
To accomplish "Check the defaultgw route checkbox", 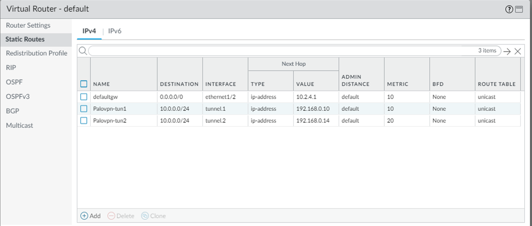I will tap(84, 97).
